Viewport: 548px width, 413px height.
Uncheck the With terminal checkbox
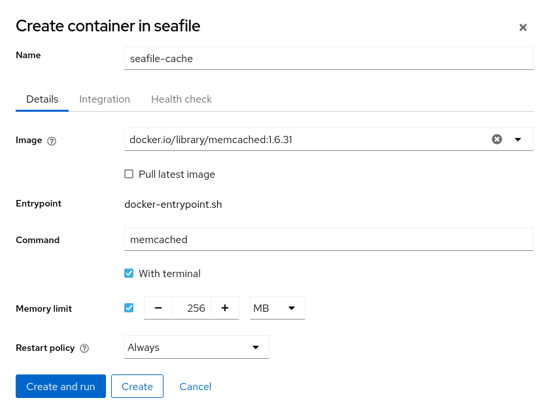pyautogui.click(x=129, y=274)
